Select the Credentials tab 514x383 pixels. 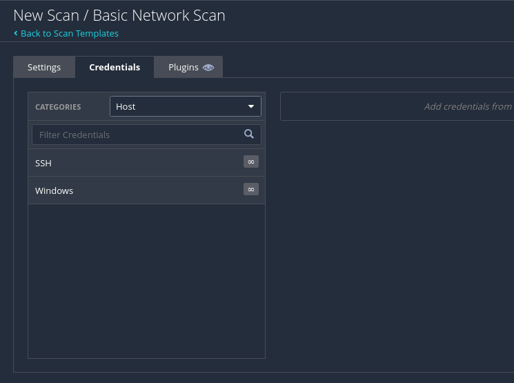(115, 67)
